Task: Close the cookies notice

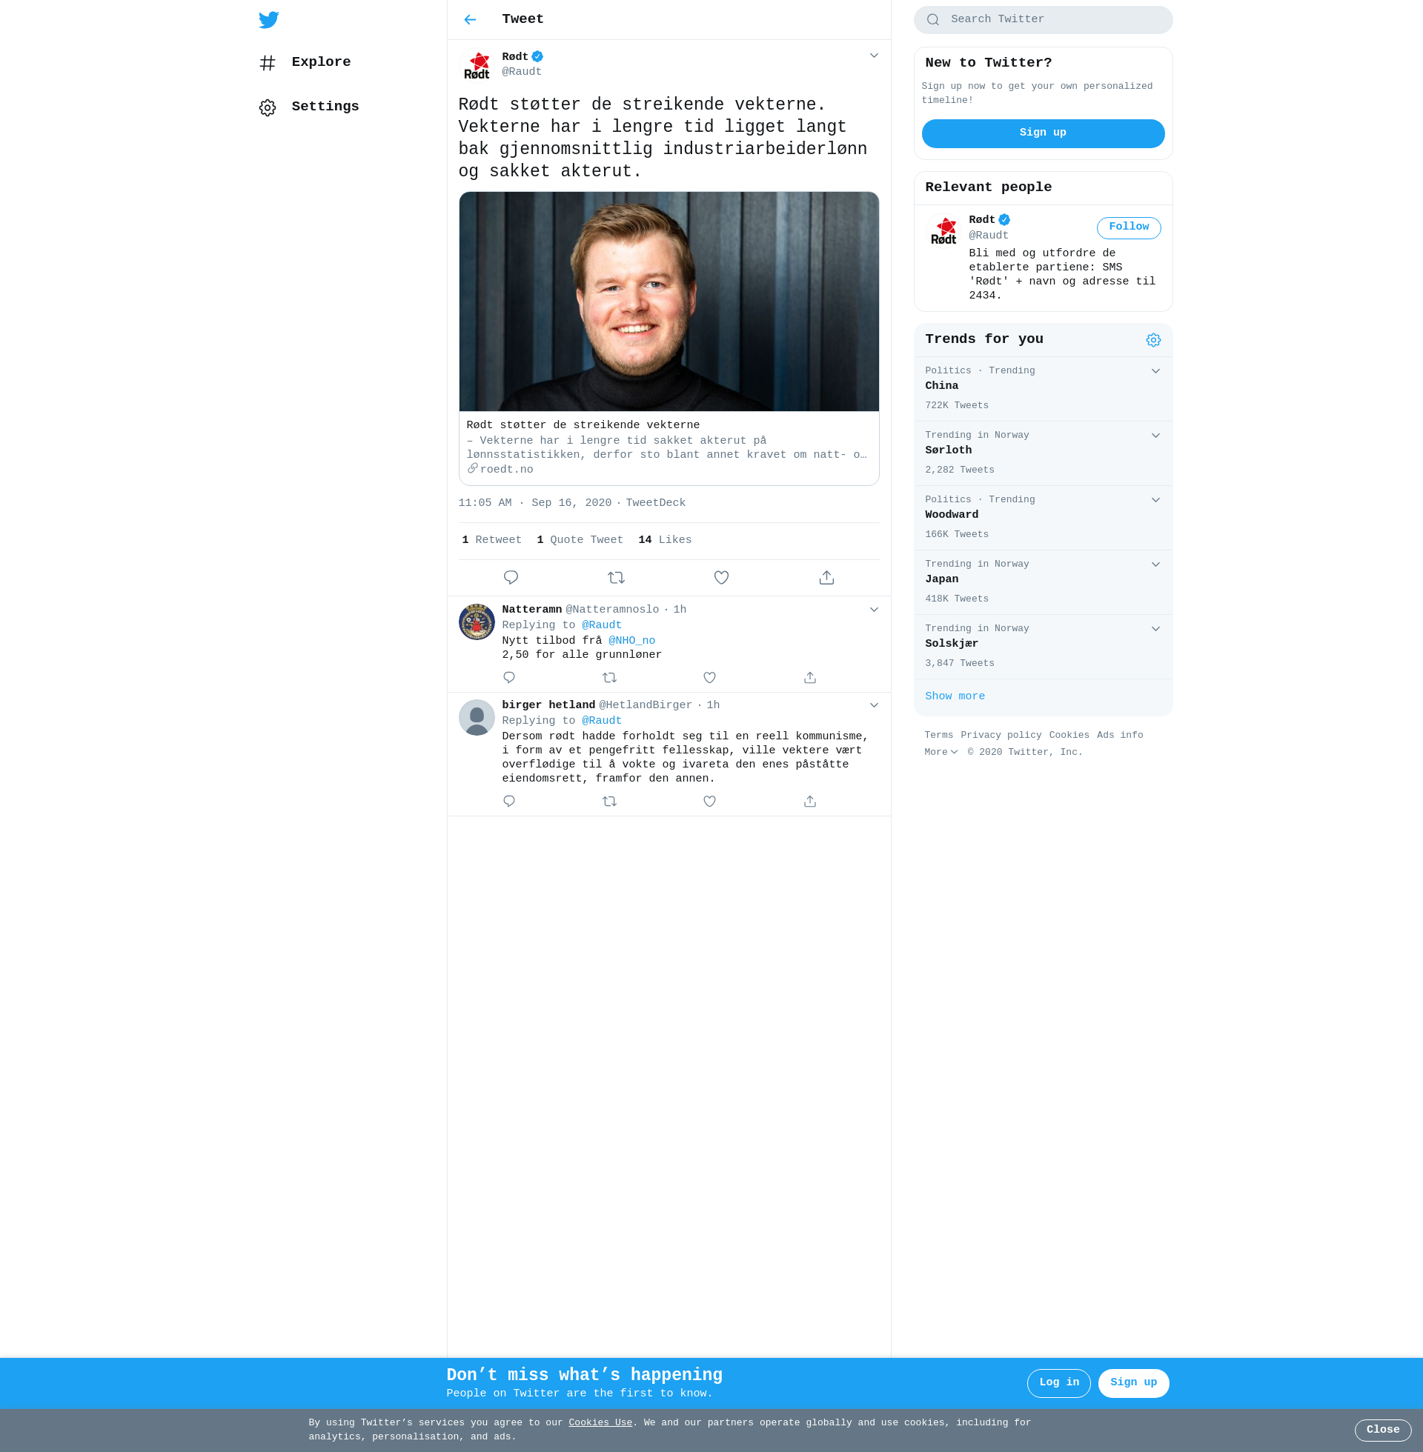Action: tap(1383, 1431)
